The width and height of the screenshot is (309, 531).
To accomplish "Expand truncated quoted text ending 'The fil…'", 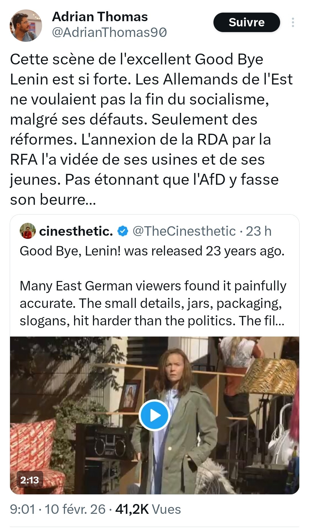I will pos(273,321).
